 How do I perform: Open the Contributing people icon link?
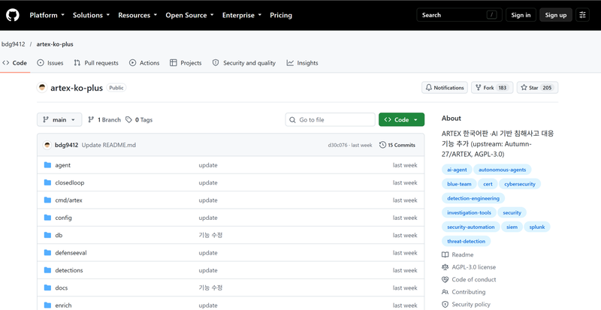[445, 292]
